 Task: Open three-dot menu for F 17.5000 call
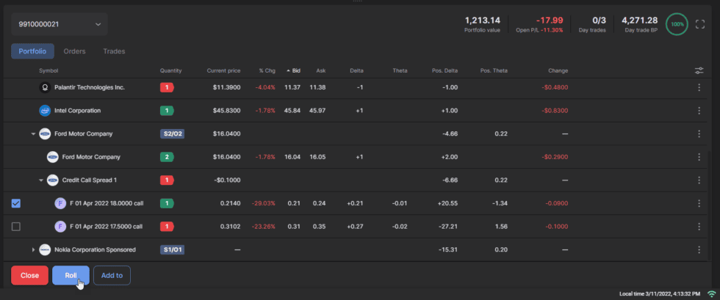699,227
